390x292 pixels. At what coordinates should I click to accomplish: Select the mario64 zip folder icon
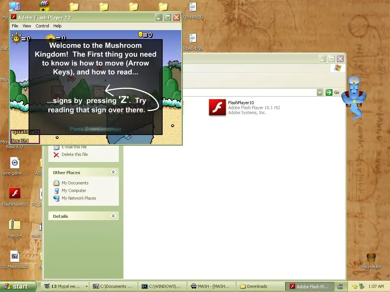(15, 229)
